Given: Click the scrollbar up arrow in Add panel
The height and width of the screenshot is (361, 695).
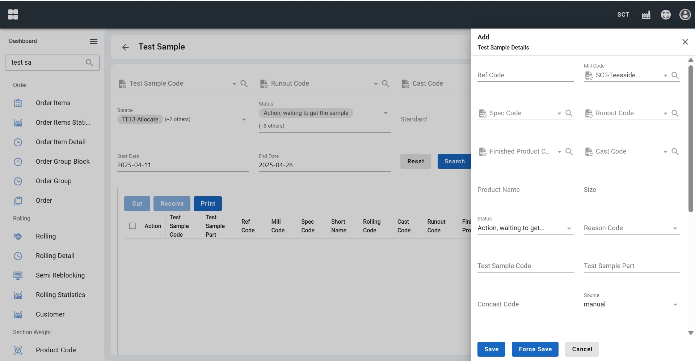Looking at the screenshot, I should tap(691, 60).
